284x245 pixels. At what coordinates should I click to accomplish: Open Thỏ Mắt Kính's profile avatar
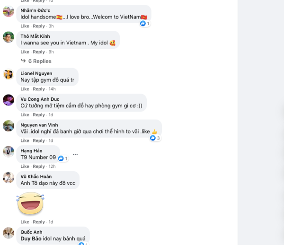click(9, 37)
